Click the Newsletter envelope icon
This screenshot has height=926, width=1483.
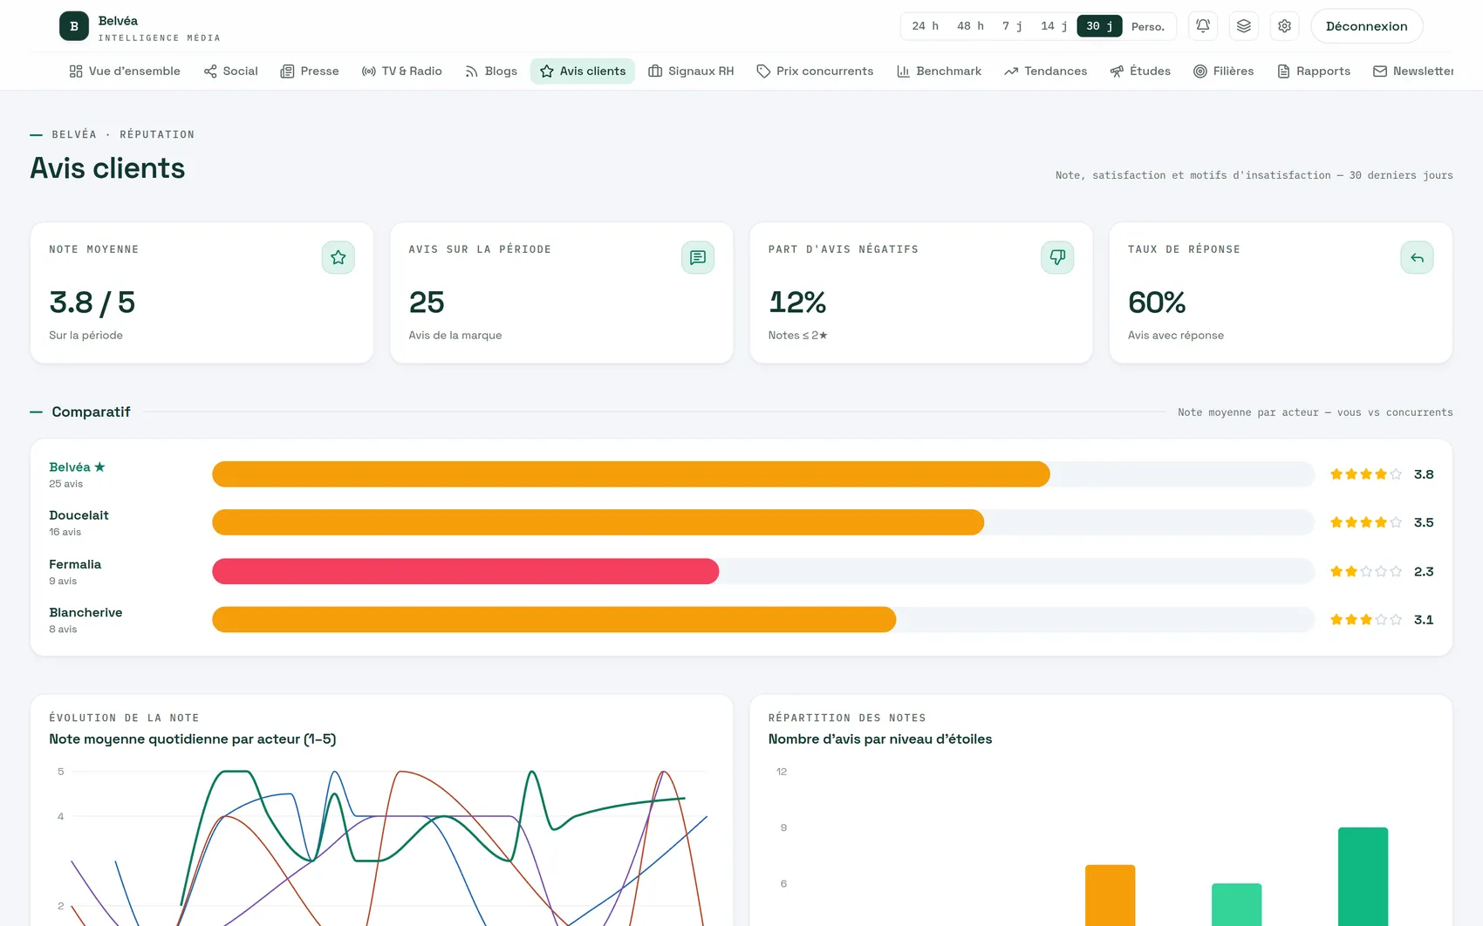(1380, 71)
